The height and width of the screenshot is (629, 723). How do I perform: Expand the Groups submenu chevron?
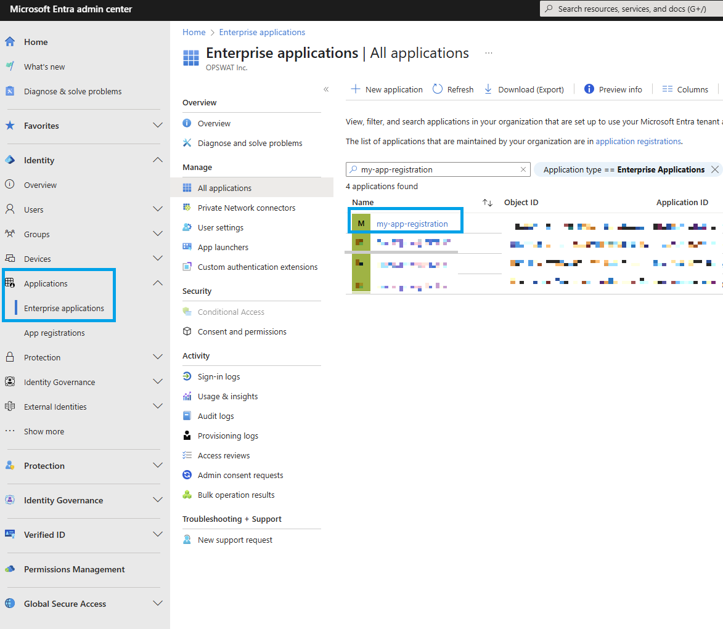(158, 233)
